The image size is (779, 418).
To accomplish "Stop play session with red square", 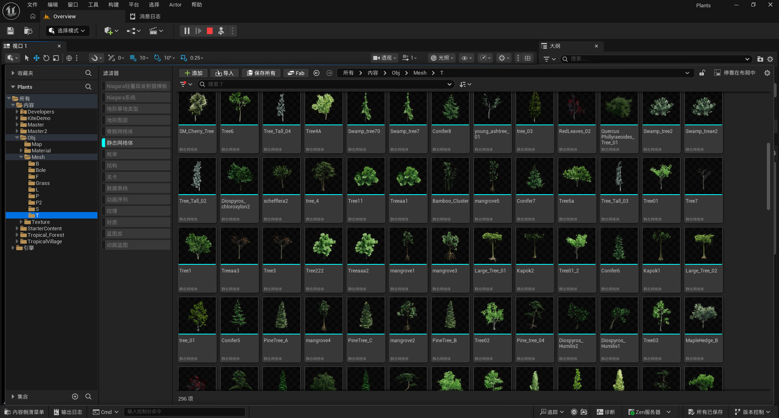I will point(210,31).
